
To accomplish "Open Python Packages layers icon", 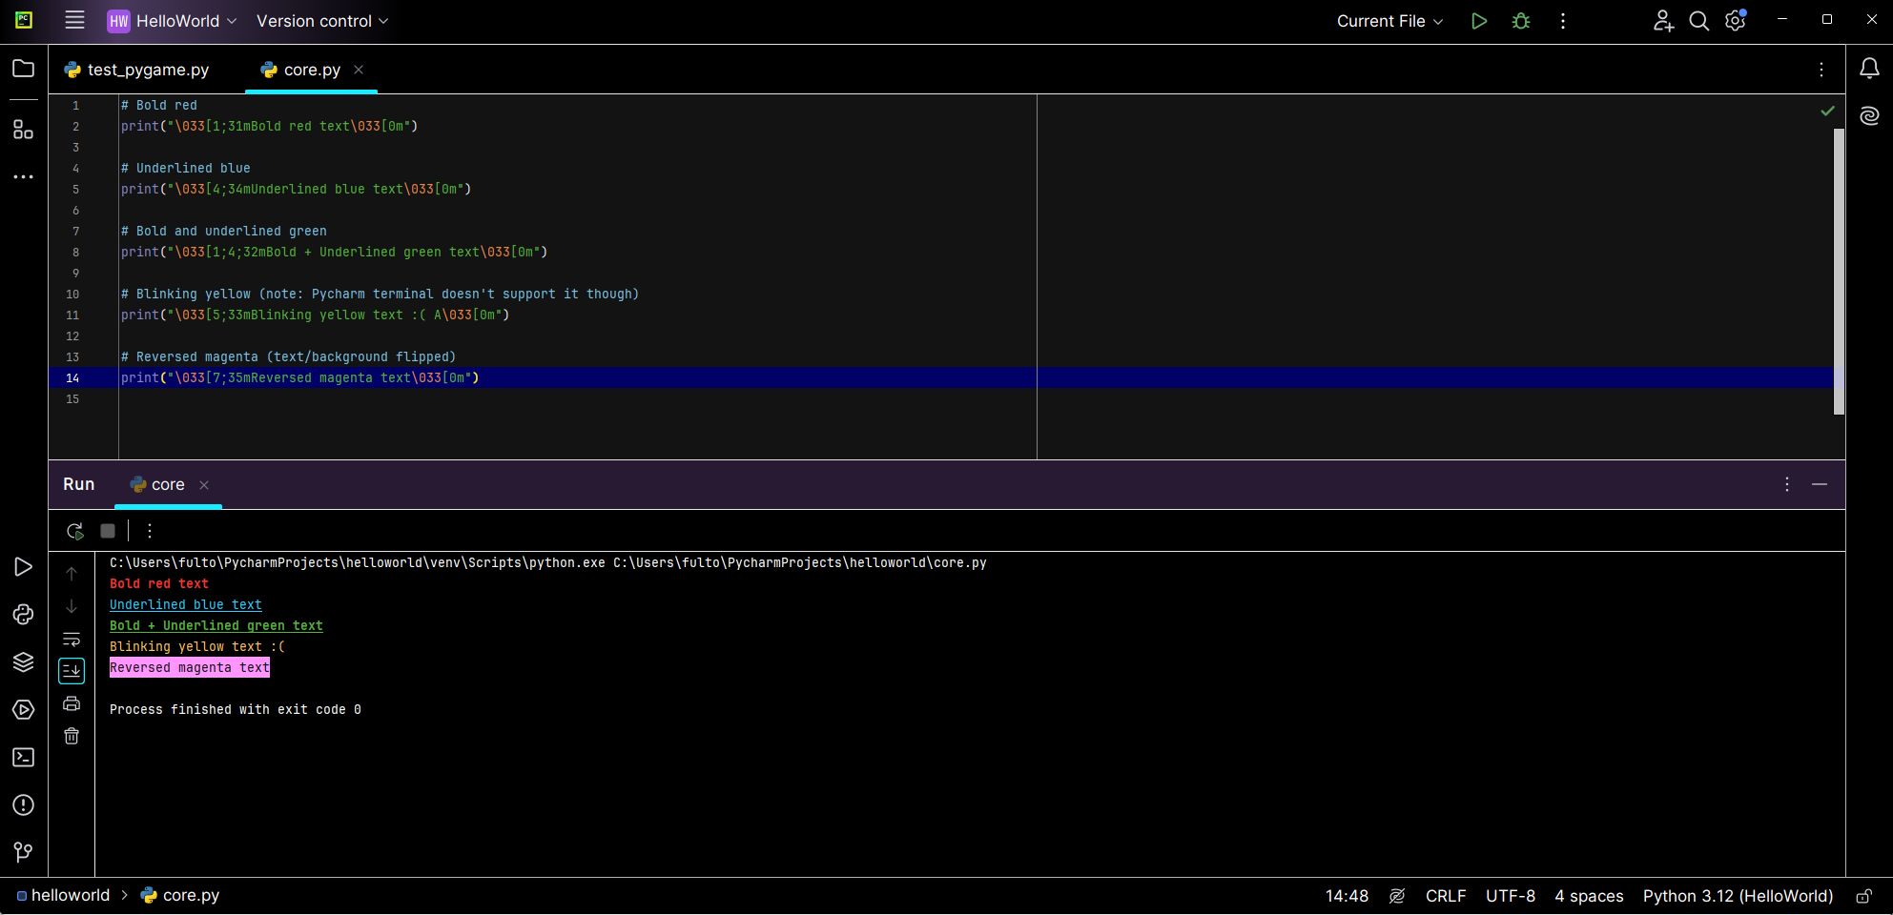I will [x=24, y=662].
